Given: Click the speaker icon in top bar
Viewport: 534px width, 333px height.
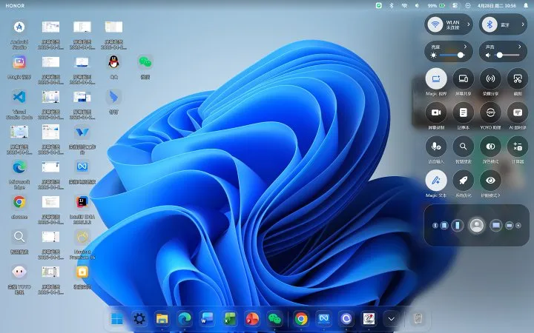Looking at the screenshot, I should [417, 5].
